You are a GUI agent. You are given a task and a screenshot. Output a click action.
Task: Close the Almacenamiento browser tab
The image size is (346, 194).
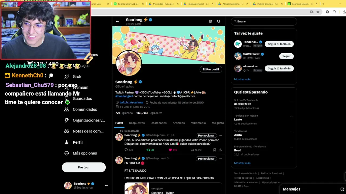[247, 4]
